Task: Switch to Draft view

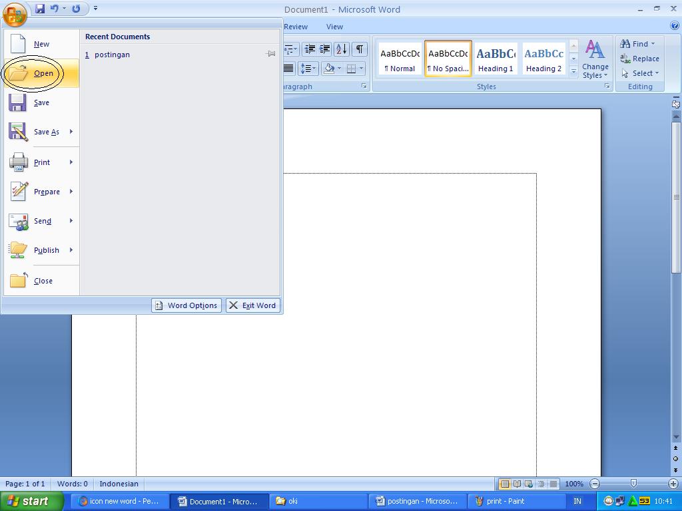Action: 553,484
